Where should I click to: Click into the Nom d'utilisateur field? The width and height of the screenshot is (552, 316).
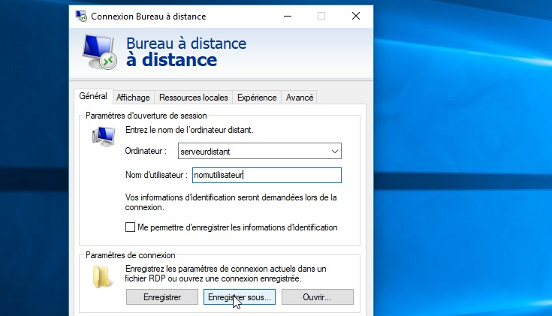click(267, 175)
